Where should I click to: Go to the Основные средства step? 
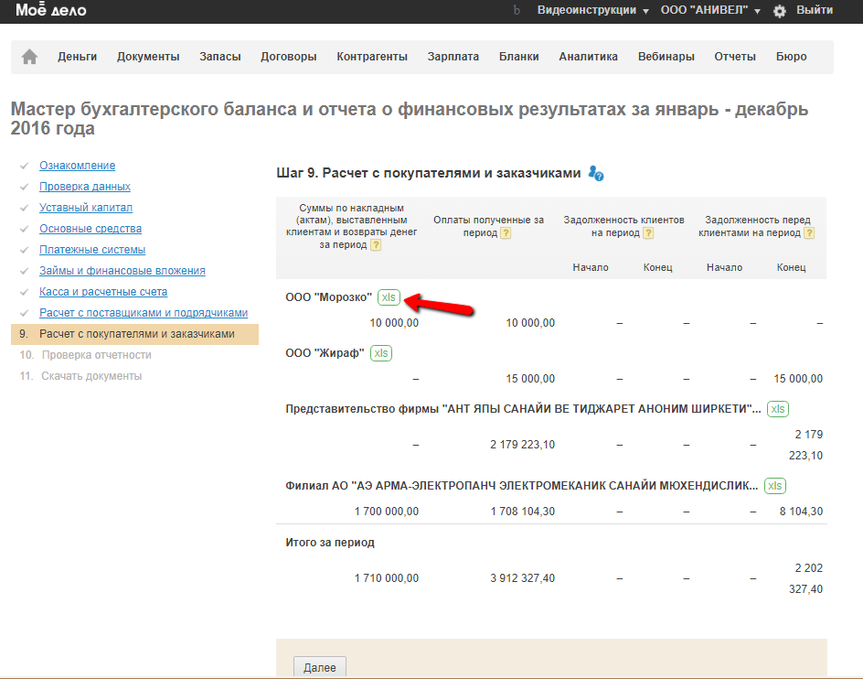coord(91,229)
